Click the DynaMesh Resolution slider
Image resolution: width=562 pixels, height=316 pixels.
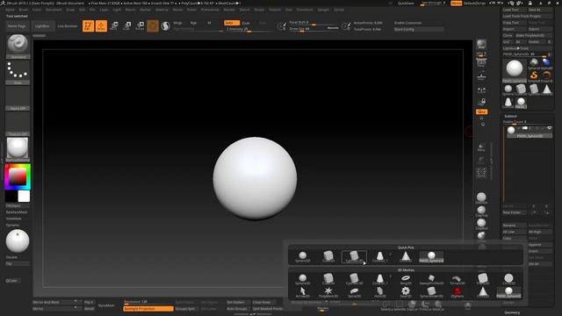click(148, 302)
